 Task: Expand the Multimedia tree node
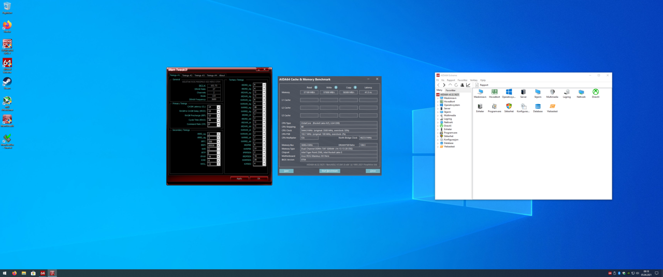(x=438, y=115)
